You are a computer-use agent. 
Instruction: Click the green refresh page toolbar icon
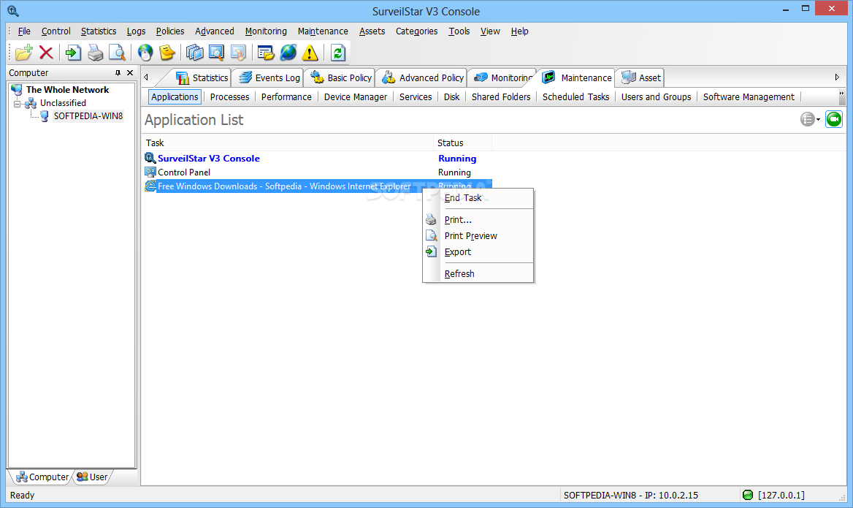click(x=337, y=53)
